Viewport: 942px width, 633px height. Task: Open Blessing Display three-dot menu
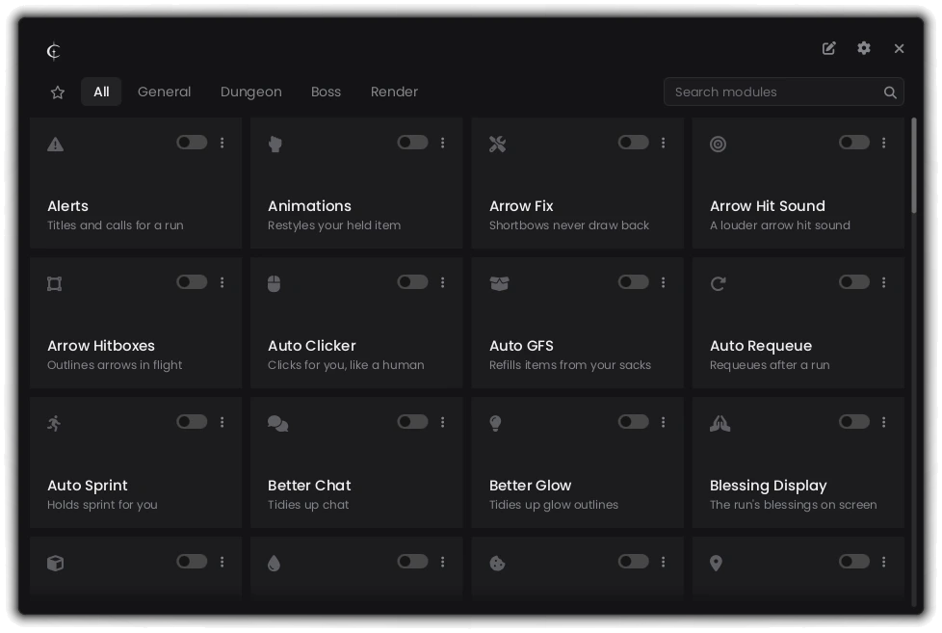(883, 422)
